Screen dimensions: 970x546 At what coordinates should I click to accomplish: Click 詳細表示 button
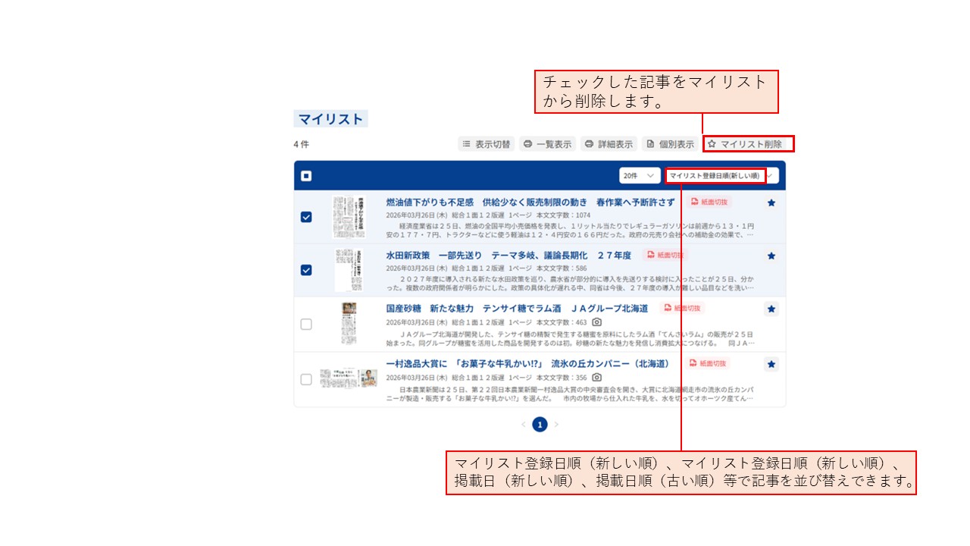609,144
